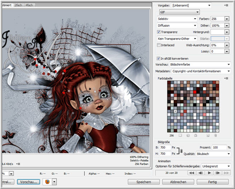235x189 pixels.
Task: Toggle the In sRGB konvertieren checkbox
Action: click(158, 58)
